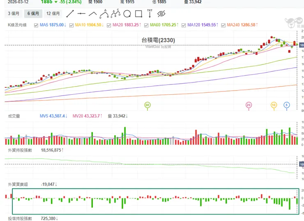
Task: Select the horizontal line drawing tool
Action: pos(81,14)
